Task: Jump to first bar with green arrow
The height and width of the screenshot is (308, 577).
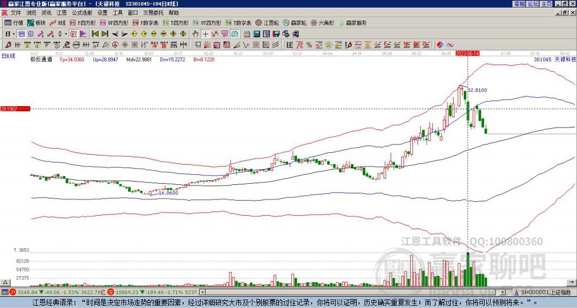Action: [95, 34]
